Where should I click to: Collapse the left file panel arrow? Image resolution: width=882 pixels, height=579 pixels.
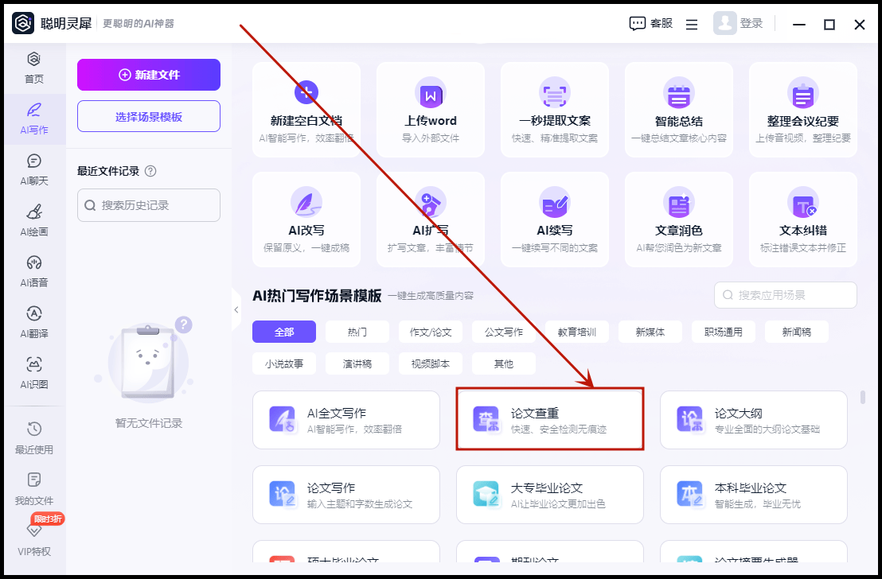236,309
